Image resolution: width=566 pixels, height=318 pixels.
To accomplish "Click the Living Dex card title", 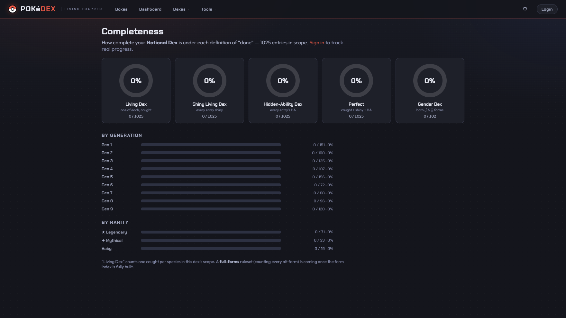I will [136, 104].
